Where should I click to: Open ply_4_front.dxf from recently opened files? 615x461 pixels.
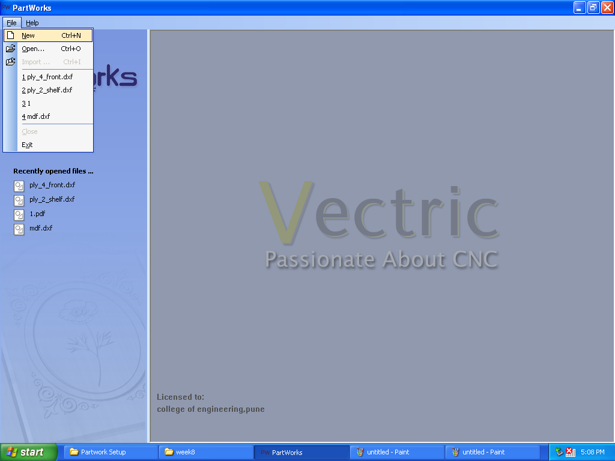tap(52, 185)
